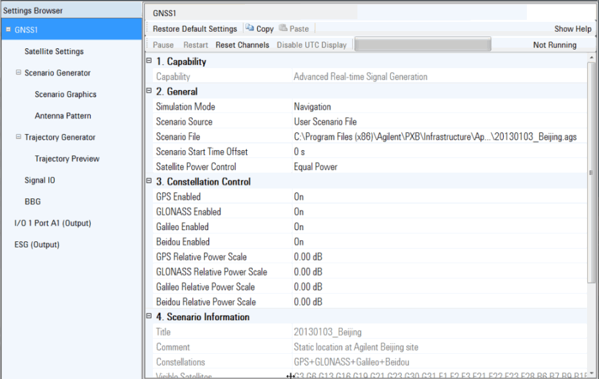This screenshot has width=599, height=379.
Task: Click Show Help link
Action: click(x=573, y=29)
